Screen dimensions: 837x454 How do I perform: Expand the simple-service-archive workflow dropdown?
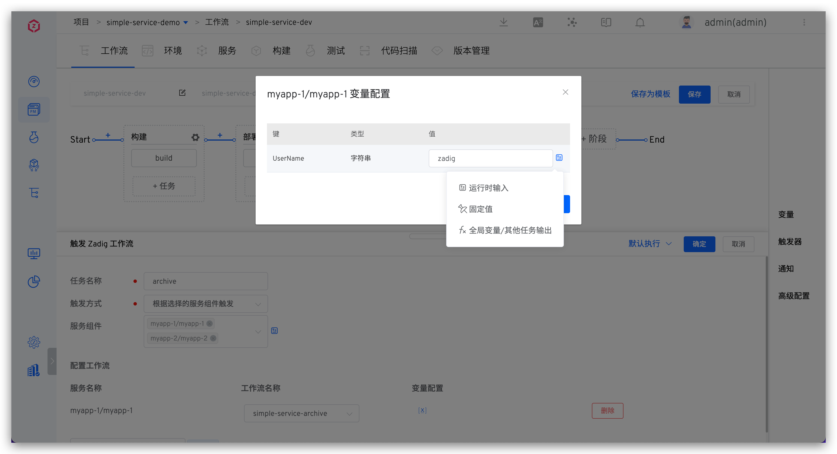point(301,413)
